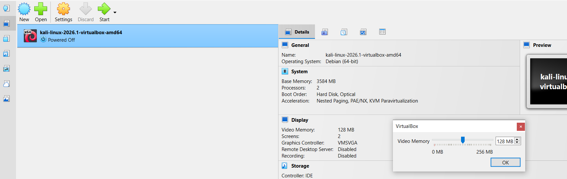Viewport: 567px width, 179px height.
Task: Open the Cloud sidebar icon
Action: (7, 84)
